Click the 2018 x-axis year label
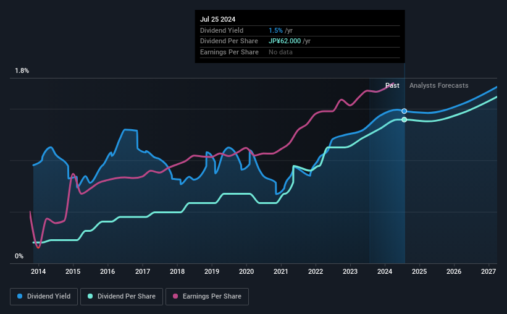 (177, 271)
